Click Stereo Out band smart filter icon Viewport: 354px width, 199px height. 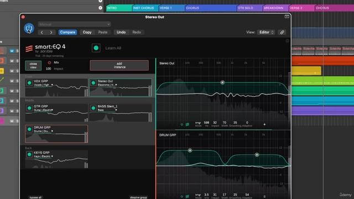(188, 124)
